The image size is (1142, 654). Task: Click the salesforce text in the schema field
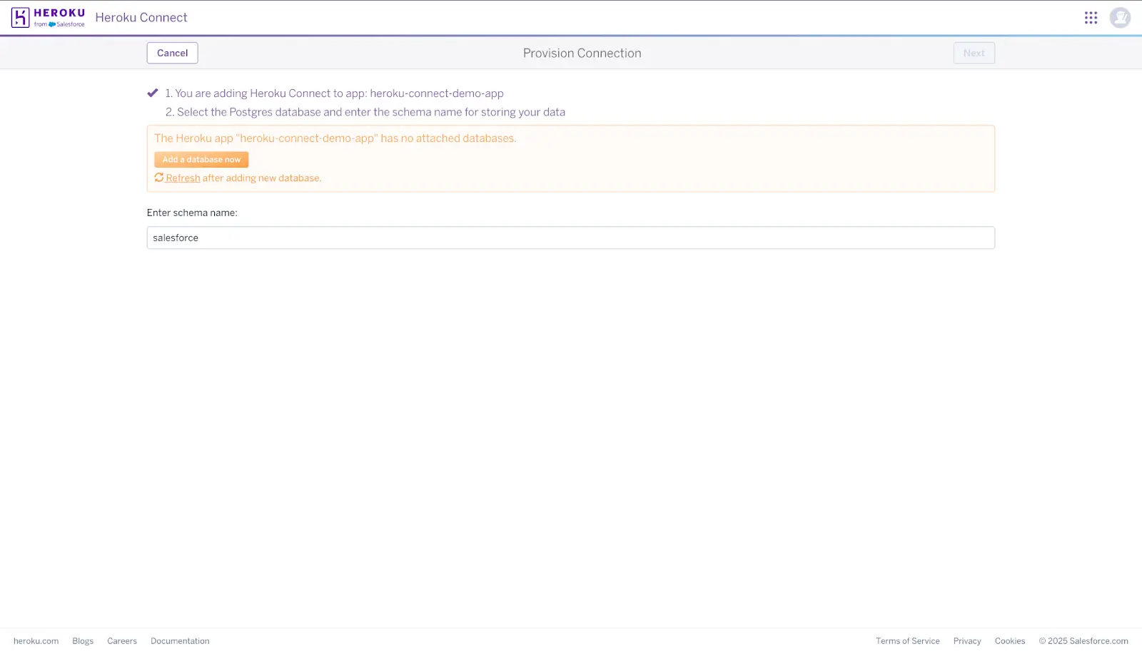[175, 237]
